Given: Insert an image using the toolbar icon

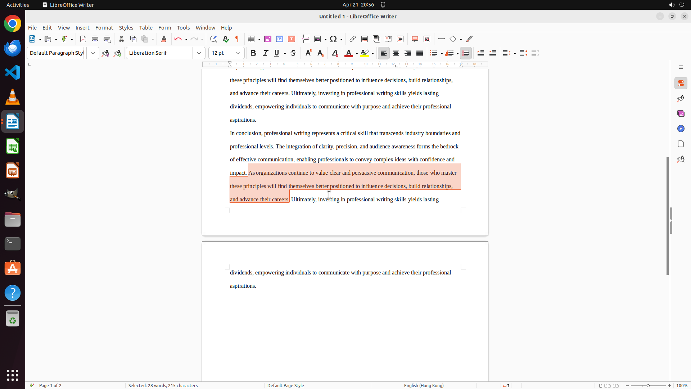Looking at the screenshot, I should coord(268,39).
